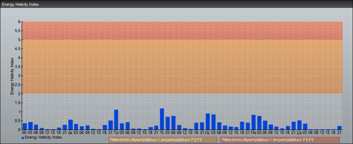Select the F4,F5 waterspout probability legend box

pos(280,140)
